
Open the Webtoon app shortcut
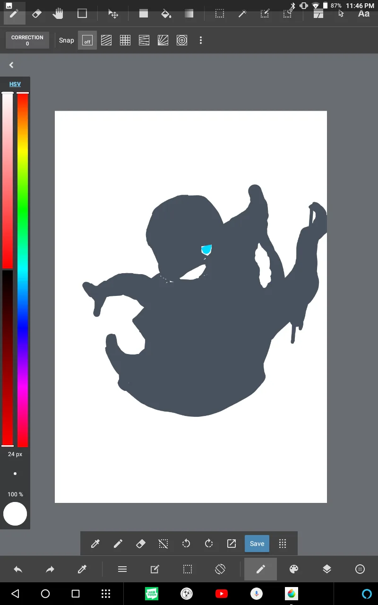pyautogui.click(x=152, y=594)
